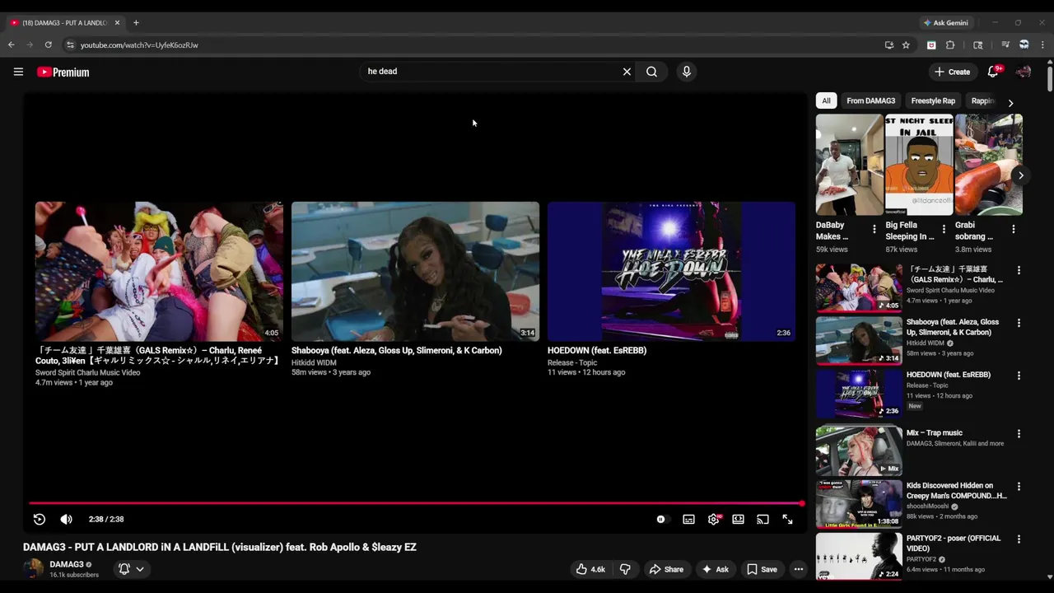Viewport: 1054px width, 593px height.
Task: Open sidebar Mix – Trap music title
Action: pyautogui.click(x=935, y=433)
